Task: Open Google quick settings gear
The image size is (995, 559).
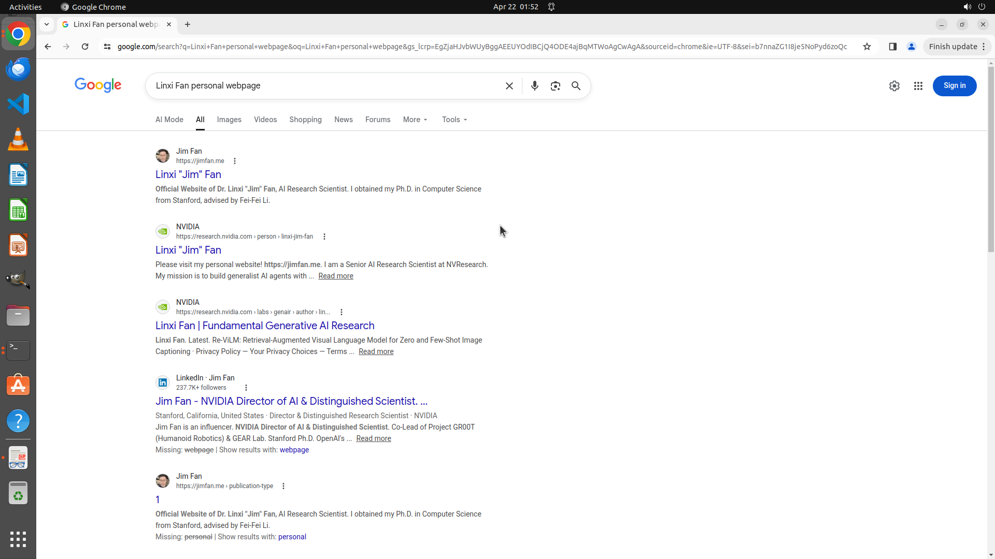Action: click(x=894, y=86)
